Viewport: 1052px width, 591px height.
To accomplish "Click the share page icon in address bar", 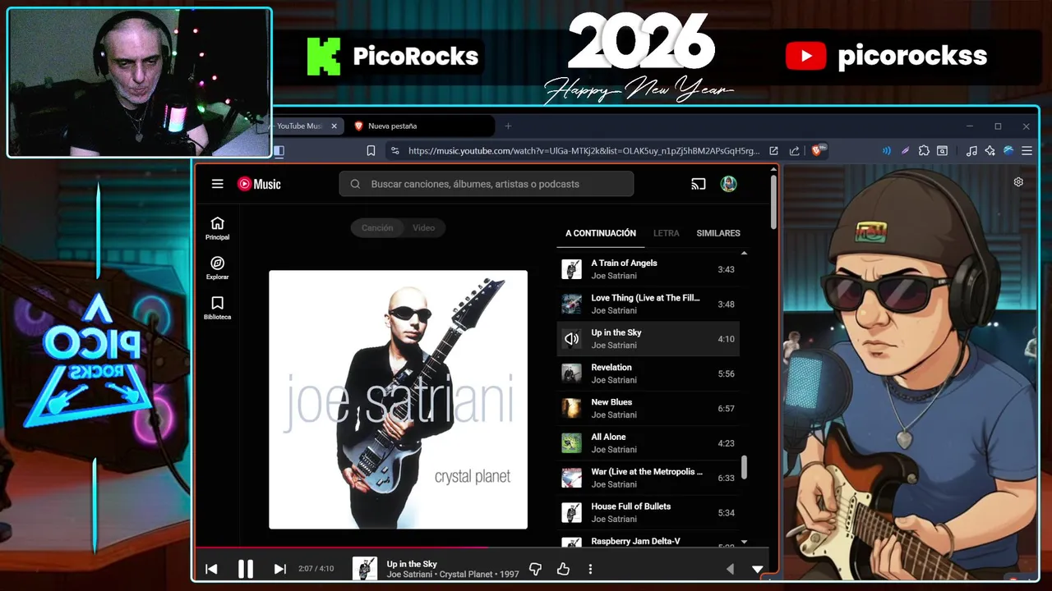I will [x=794, y=151].
